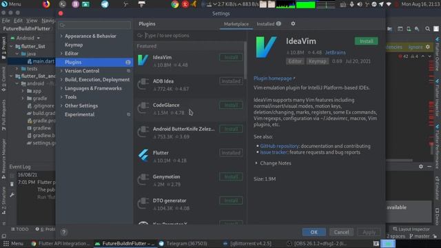Open plugin settings gear menu

[x=293, y=24]
